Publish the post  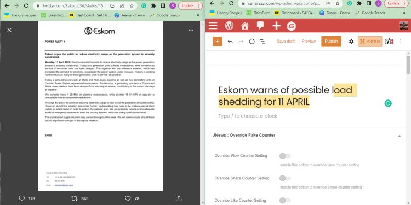point(331,42)
